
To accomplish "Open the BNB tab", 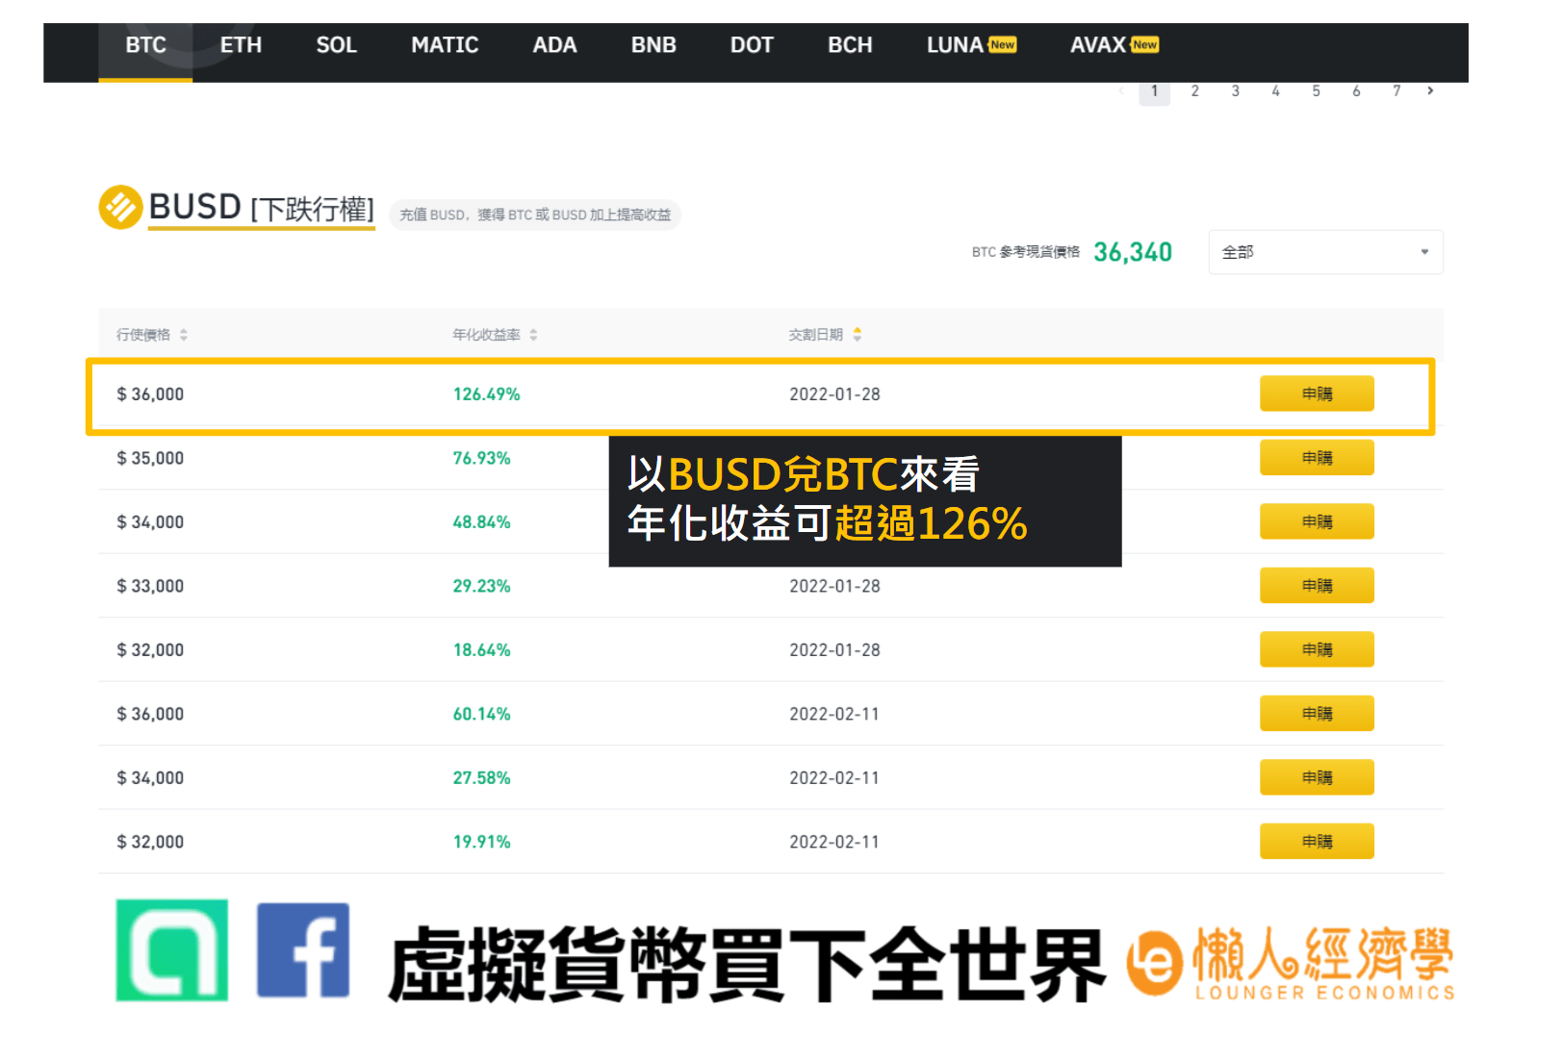I will coord(653,45).
